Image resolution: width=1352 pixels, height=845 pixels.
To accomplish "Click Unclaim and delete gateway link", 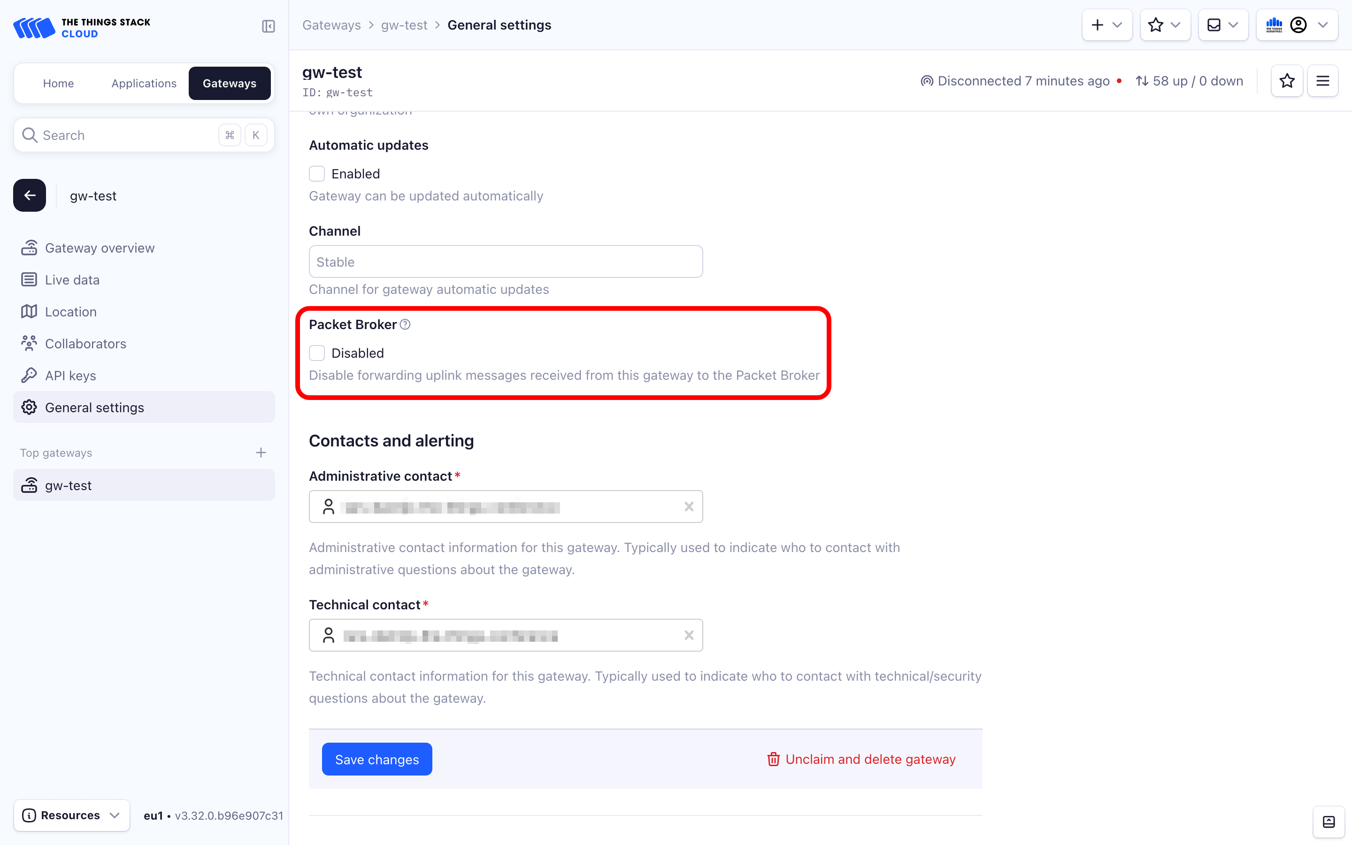I will [860, 758].
